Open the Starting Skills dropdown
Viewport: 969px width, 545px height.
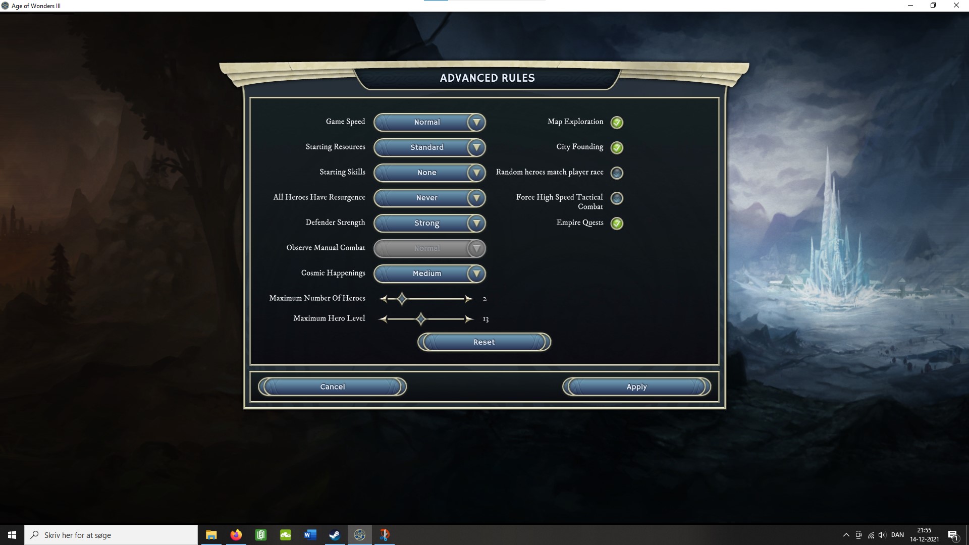click(x=429, y=173)
